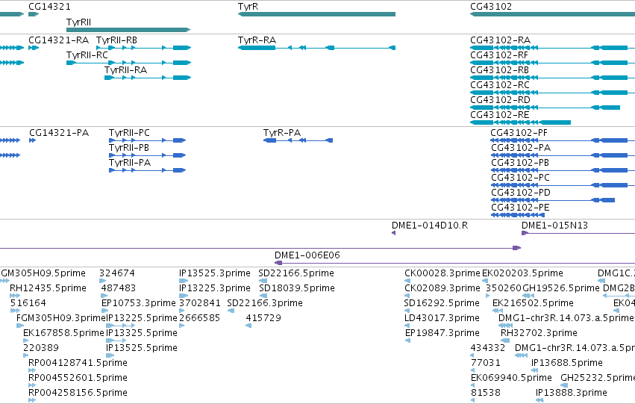Click the TyrRII-PA protein label
The image size is (635, 404).
130,163
